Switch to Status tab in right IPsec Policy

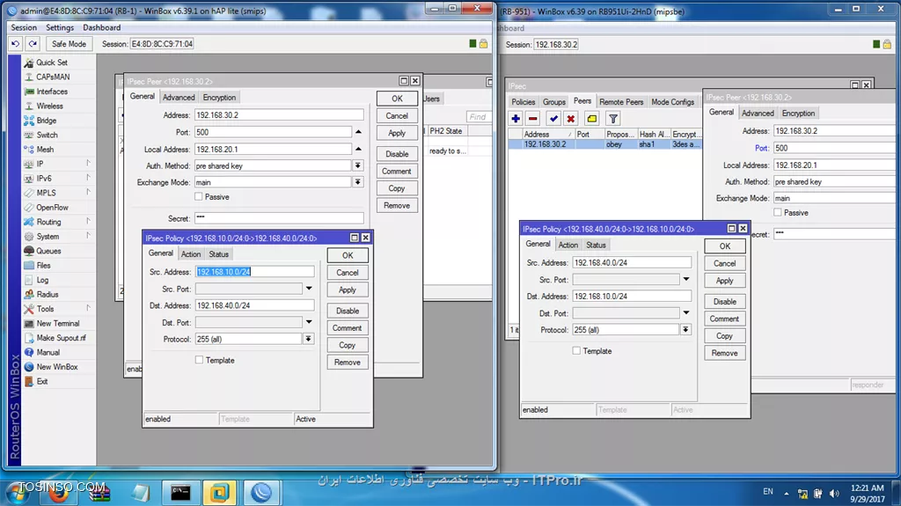(x=596, y=245)
